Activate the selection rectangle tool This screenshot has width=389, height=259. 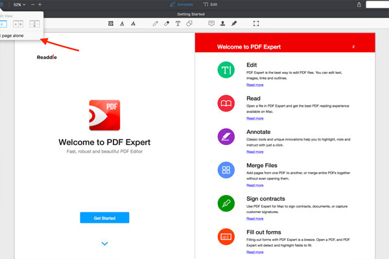tap(256, 23)
